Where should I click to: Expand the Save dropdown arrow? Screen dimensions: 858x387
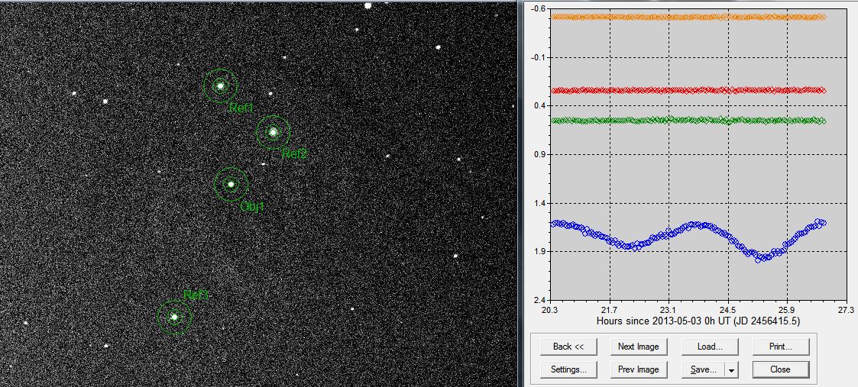pos(732,369)
